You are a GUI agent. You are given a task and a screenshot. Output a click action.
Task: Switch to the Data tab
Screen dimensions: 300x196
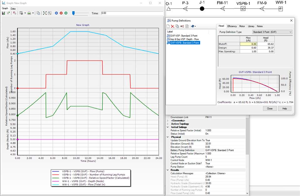(x=13, y=8)
